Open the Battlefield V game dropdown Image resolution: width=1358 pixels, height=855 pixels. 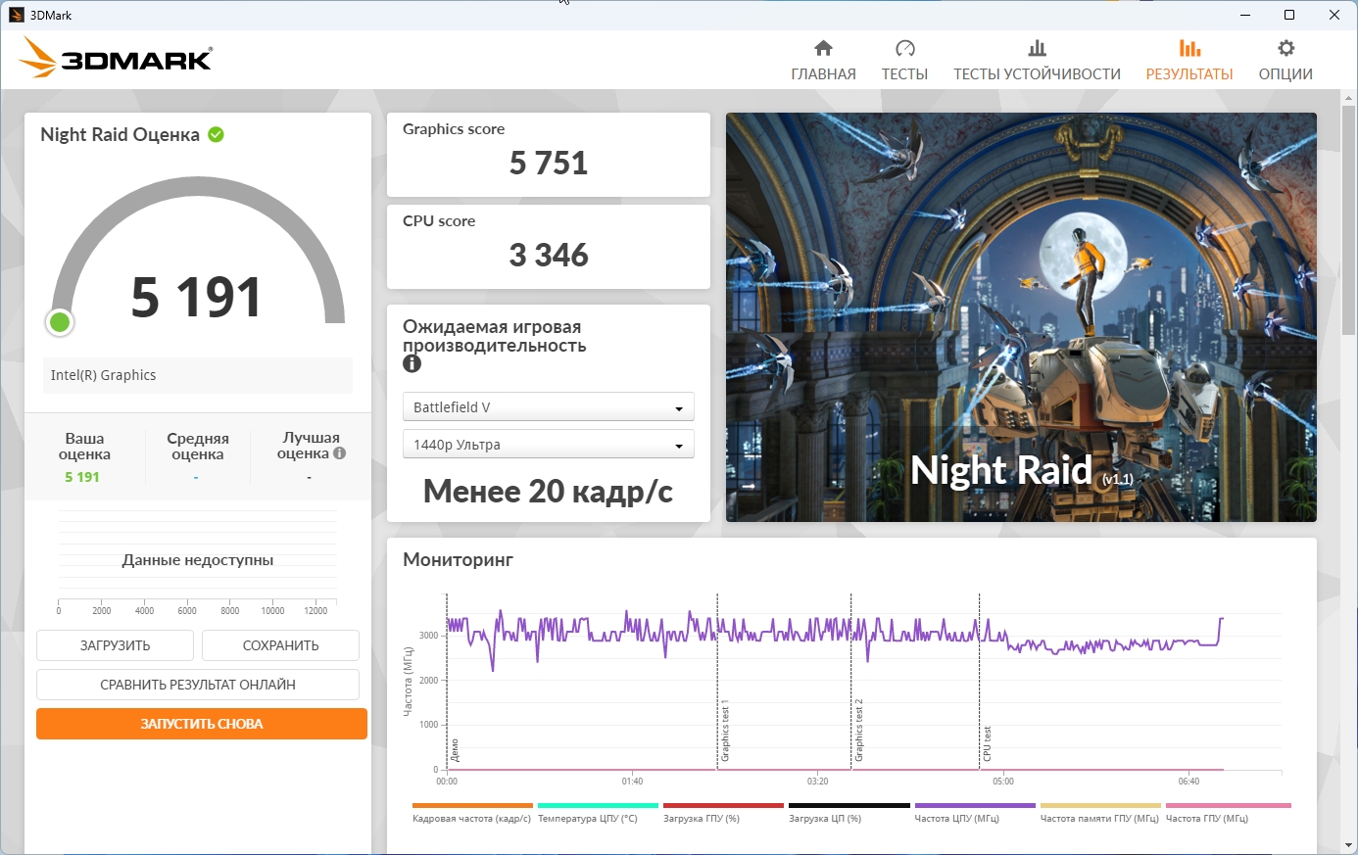point(548,407)
